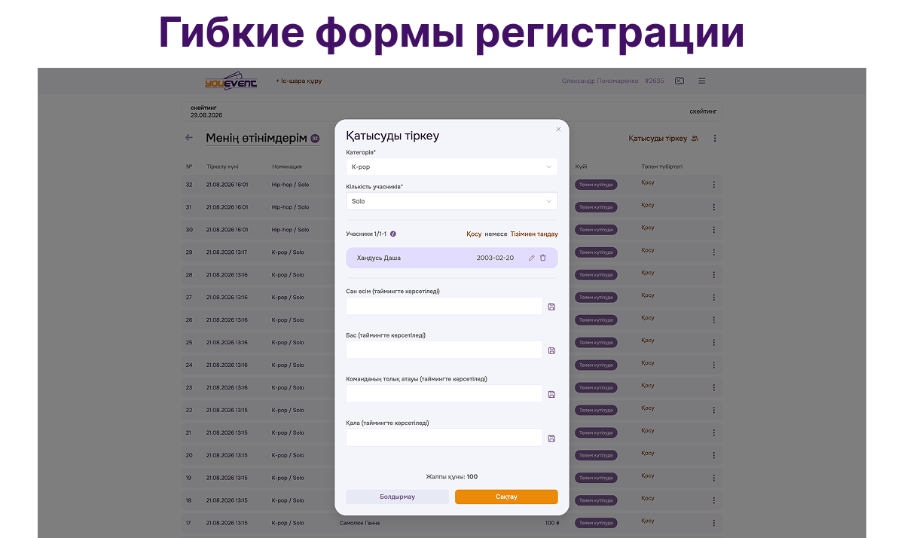
Task: Click the Тіркелу күні column header
Action: [x=223, y=167]
